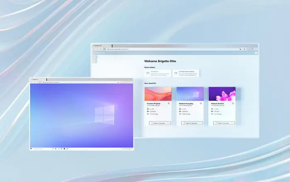Viewport: 290px width, 182px height.
Task: Open the user avatar in the welcome window
Action: pos(256,53)
